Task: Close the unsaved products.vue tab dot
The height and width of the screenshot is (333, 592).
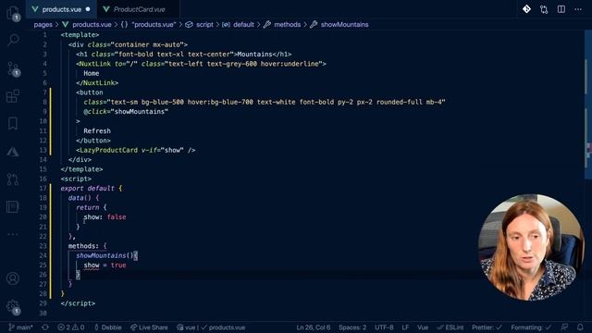Action: click(x=88, y=9)
